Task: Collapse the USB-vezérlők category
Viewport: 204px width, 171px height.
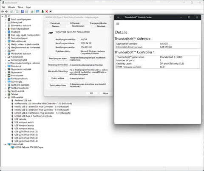Action: coord(6,98)
